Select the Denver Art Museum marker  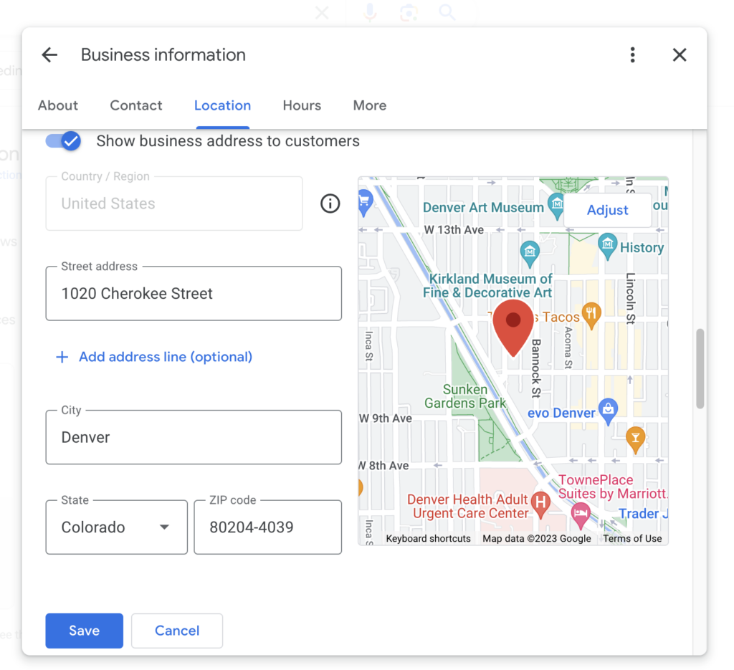tap(558, 206)
